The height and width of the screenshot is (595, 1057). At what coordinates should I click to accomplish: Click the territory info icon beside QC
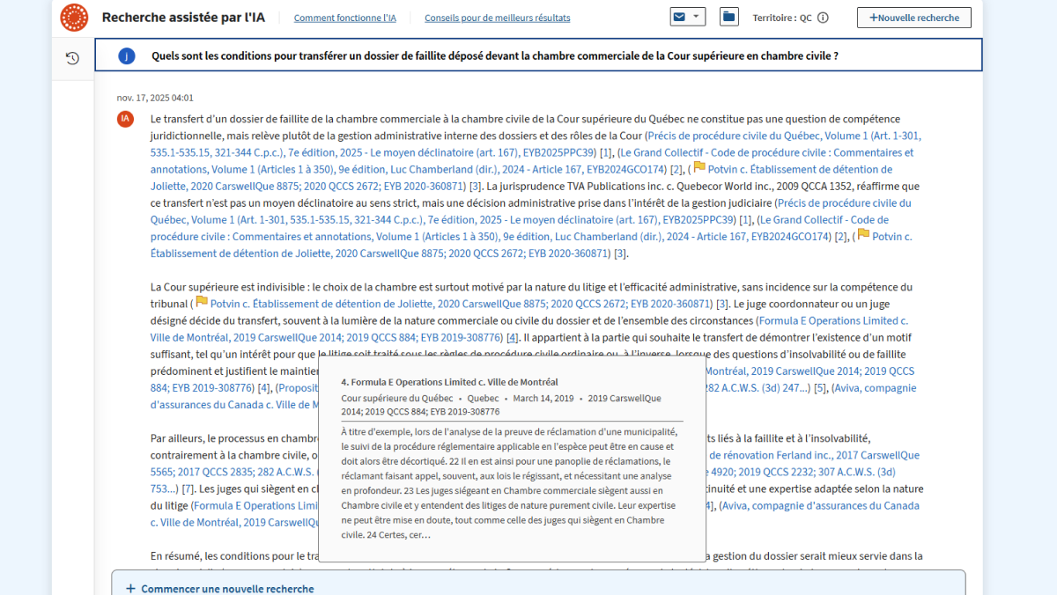[823, 18]
